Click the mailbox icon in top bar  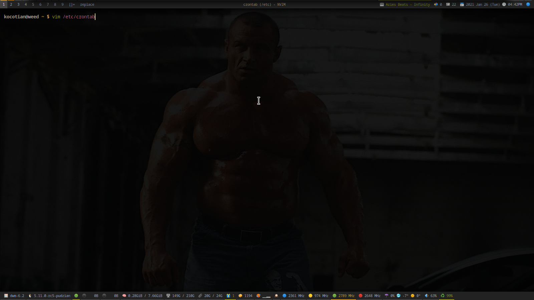click(436, 4)
